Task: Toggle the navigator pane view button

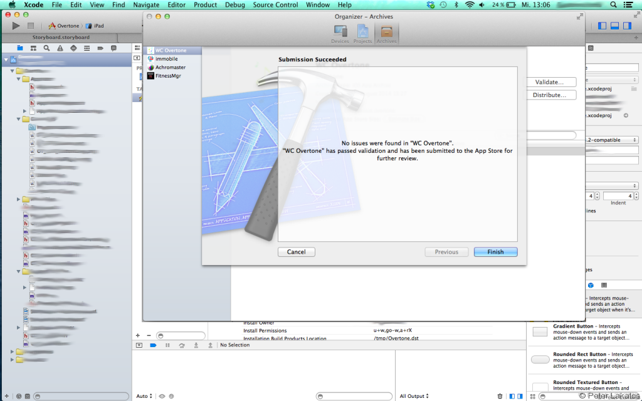Action: coord(602,26)
